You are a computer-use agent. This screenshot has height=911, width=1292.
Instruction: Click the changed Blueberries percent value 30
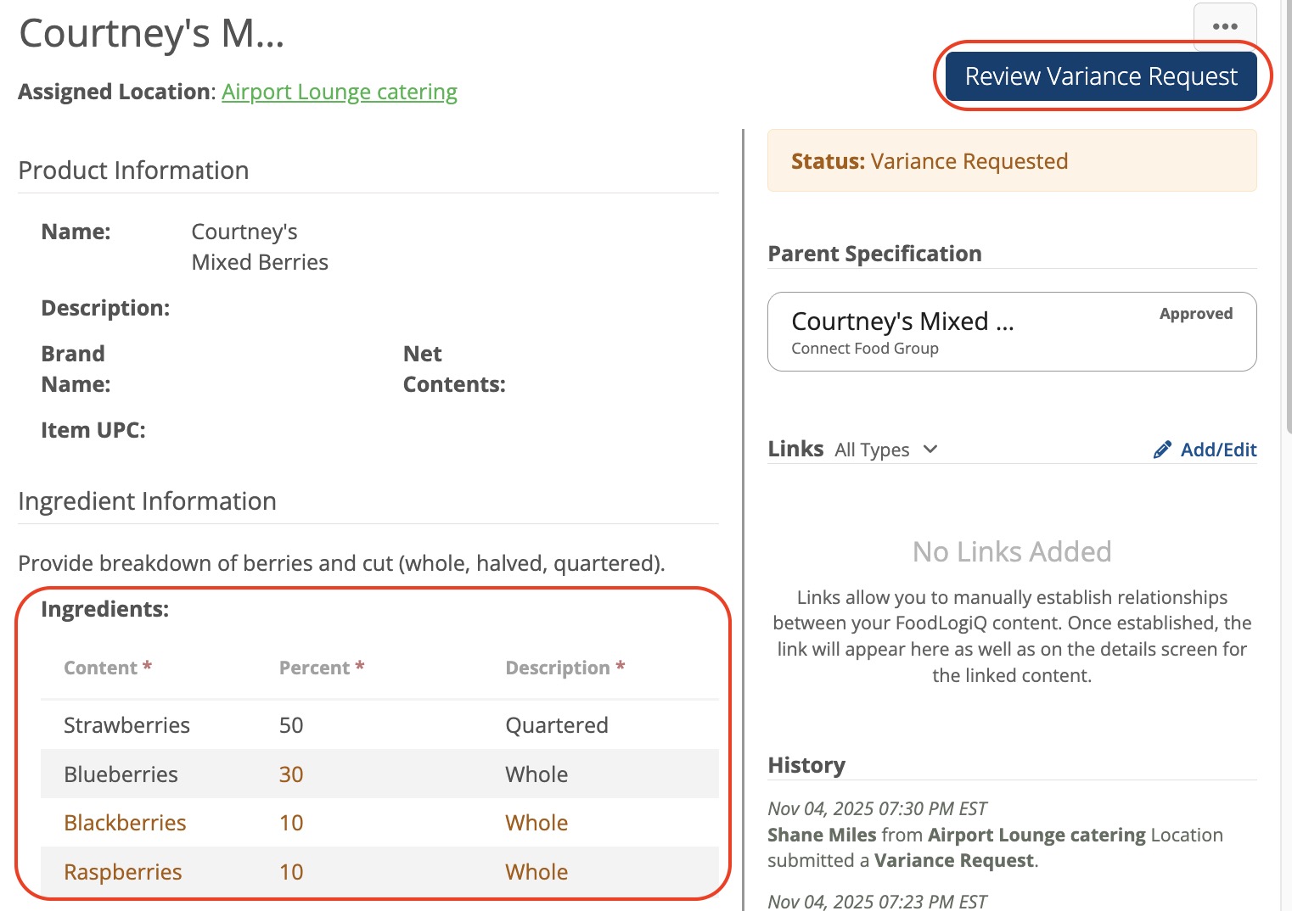pyautogui.click(x=291, y=774)
